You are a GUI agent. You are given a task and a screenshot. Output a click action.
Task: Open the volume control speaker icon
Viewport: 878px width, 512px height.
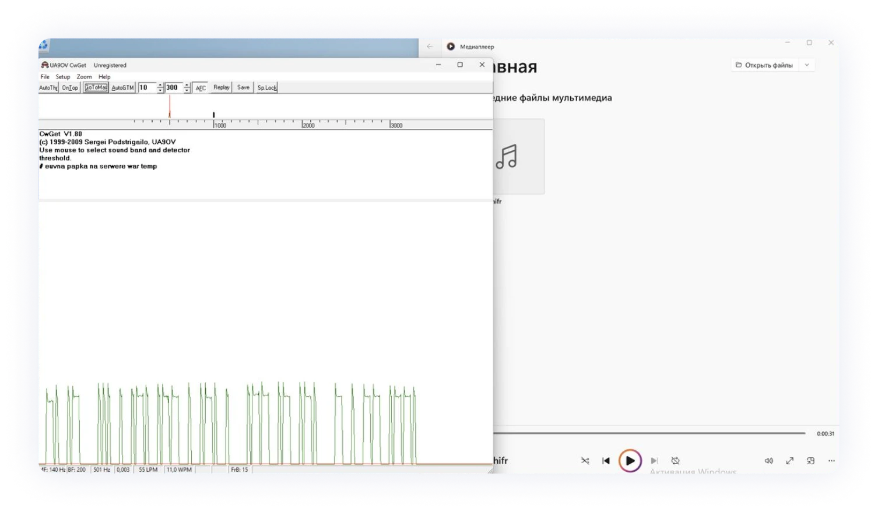(x=768, y=461)
